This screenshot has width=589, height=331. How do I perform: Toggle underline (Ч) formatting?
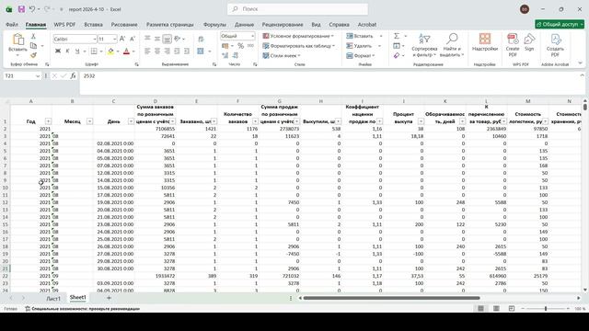[x=77, y=51]
